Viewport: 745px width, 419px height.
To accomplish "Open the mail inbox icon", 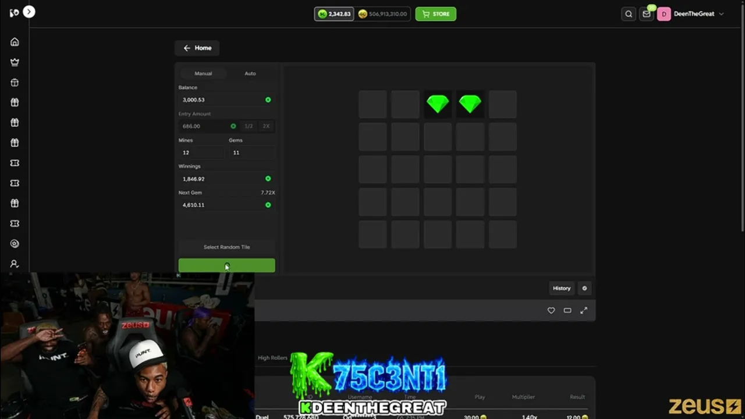I will (646, 14).
